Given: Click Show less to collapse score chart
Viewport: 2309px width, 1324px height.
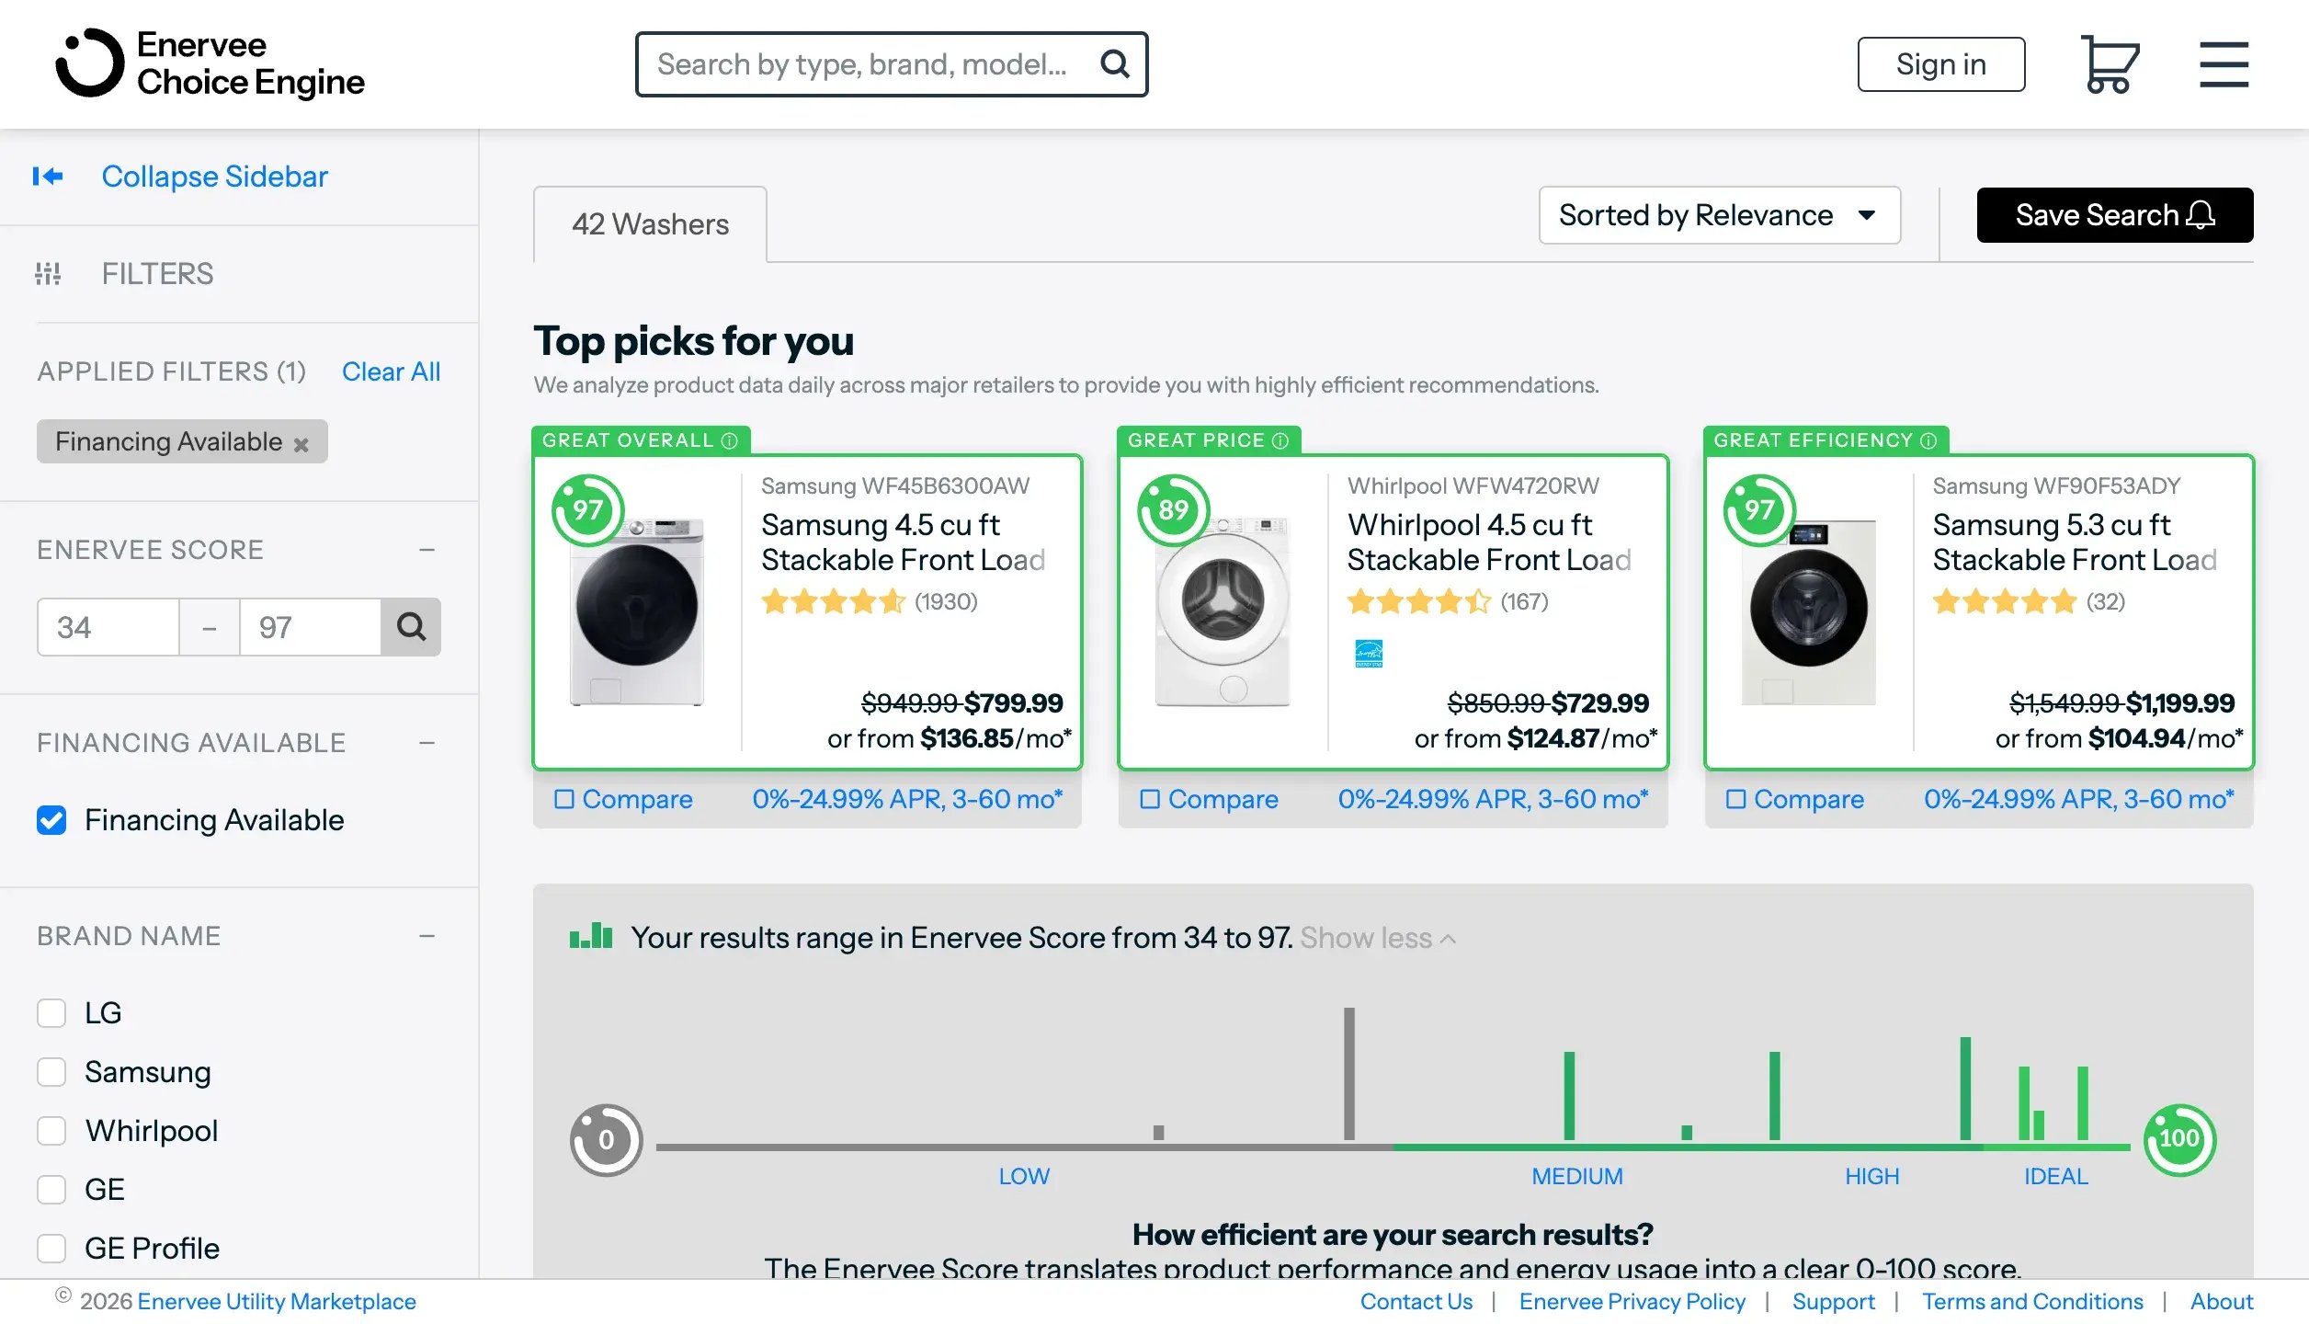Looking at the screenshot, I should point(1377,938).
